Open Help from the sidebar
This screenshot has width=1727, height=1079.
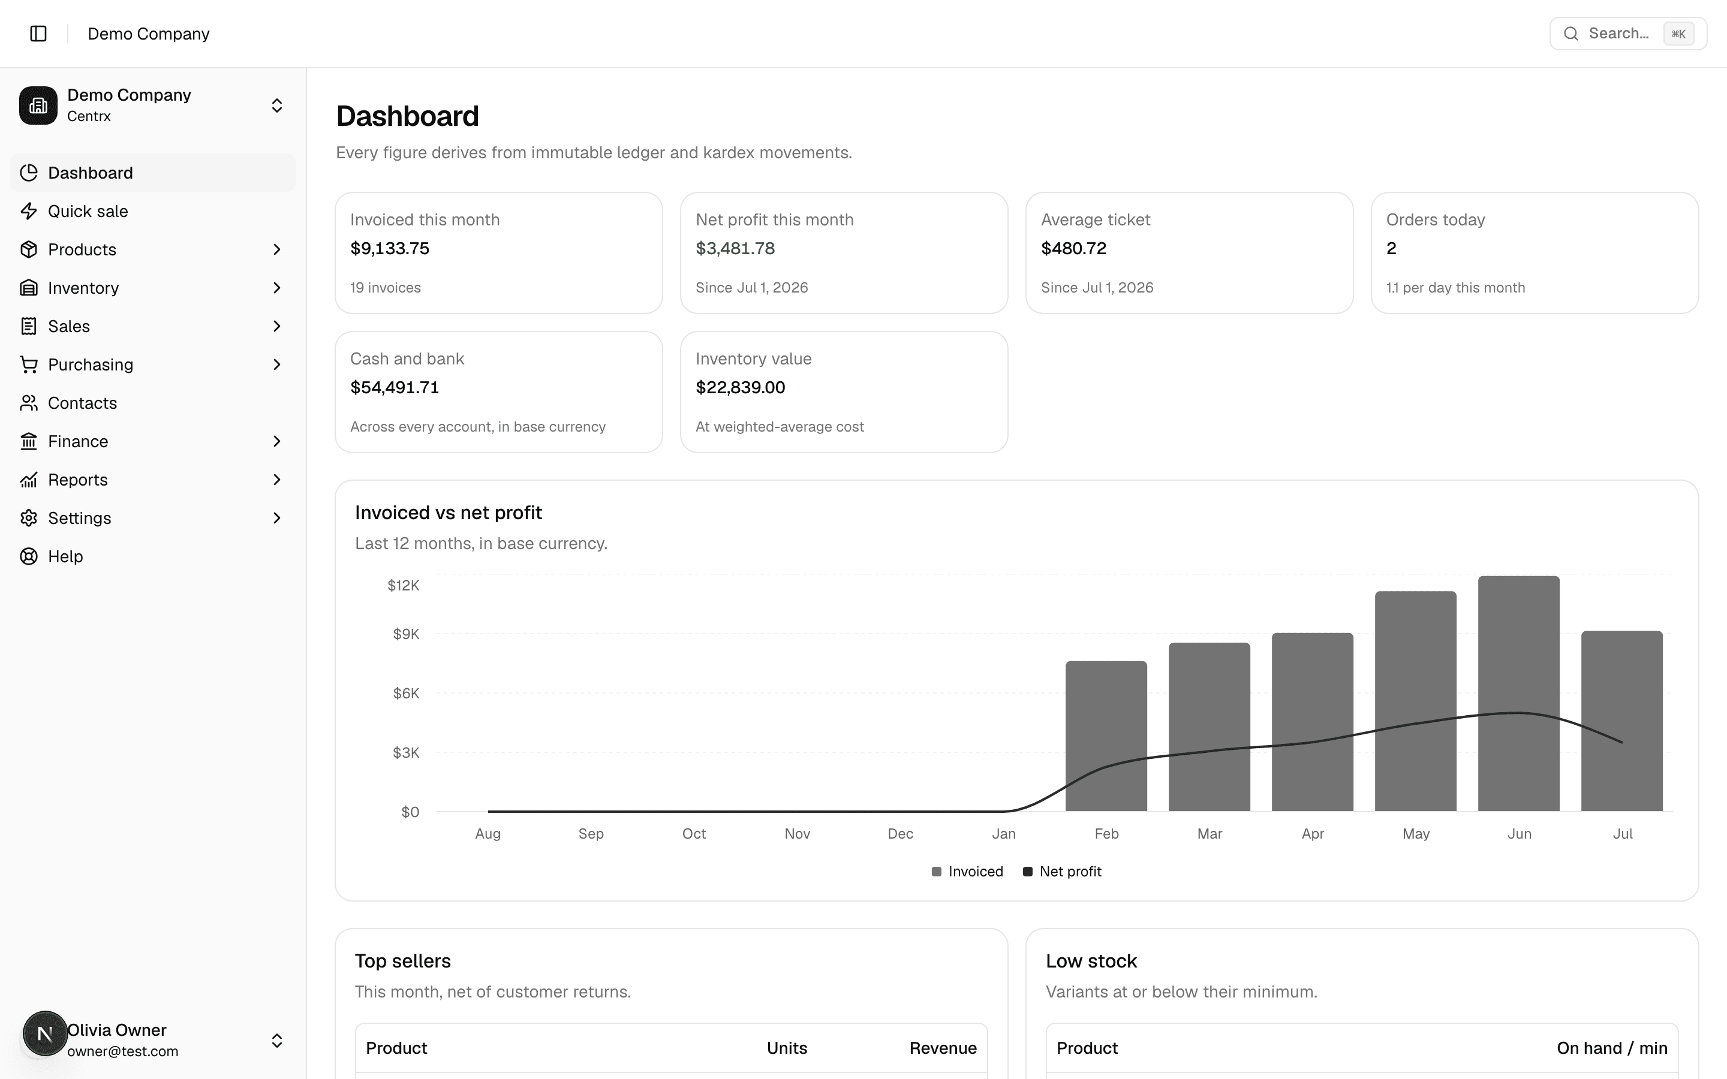coord(153,557)
